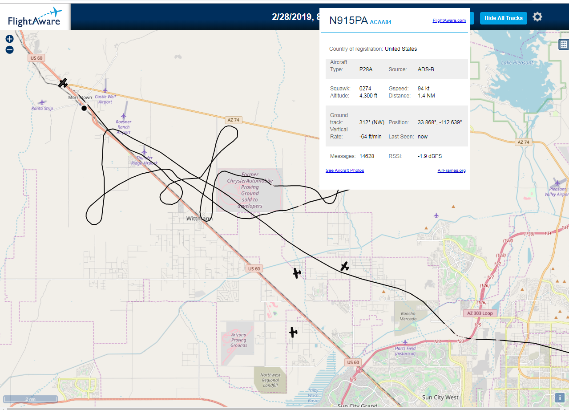The image size is (569, 410).
Task: Click the Castle Well Airport marker
Action: [105, 90]
